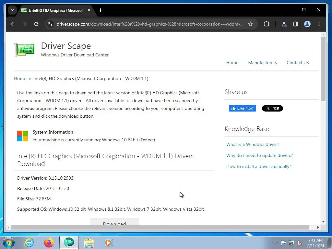Launch Internet Explorer from taskbar

tap(29, 243)
